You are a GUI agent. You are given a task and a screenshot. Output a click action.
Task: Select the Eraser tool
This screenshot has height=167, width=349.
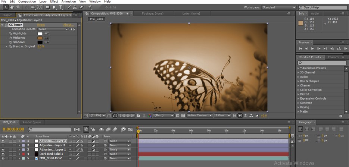[81, 7]
